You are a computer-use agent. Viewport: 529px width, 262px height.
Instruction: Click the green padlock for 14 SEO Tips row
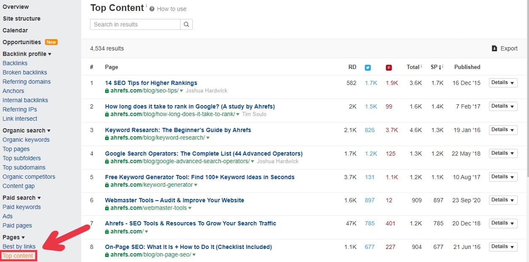pos(107,90)
